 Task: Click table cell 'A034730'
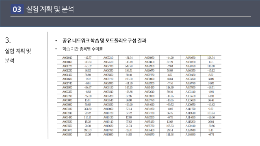pyautogui.click(x=149, y=113)
